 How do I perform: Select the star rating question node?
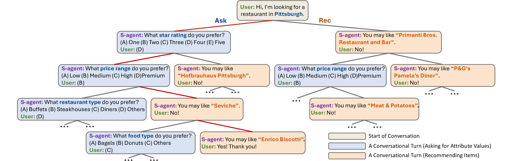[174, 42]
